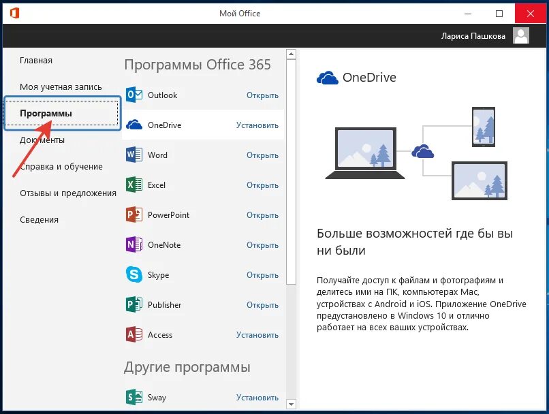This screenshot has height=414, width=549.
Task: Click the vertical scrollbar thumb
Action: pos(291,172)
